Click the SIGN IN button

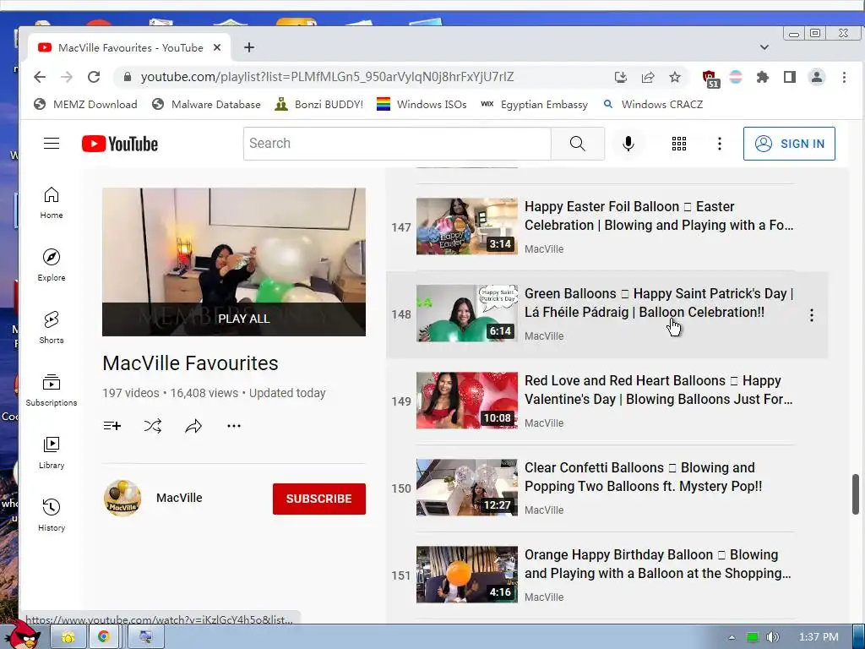(789, 144)
